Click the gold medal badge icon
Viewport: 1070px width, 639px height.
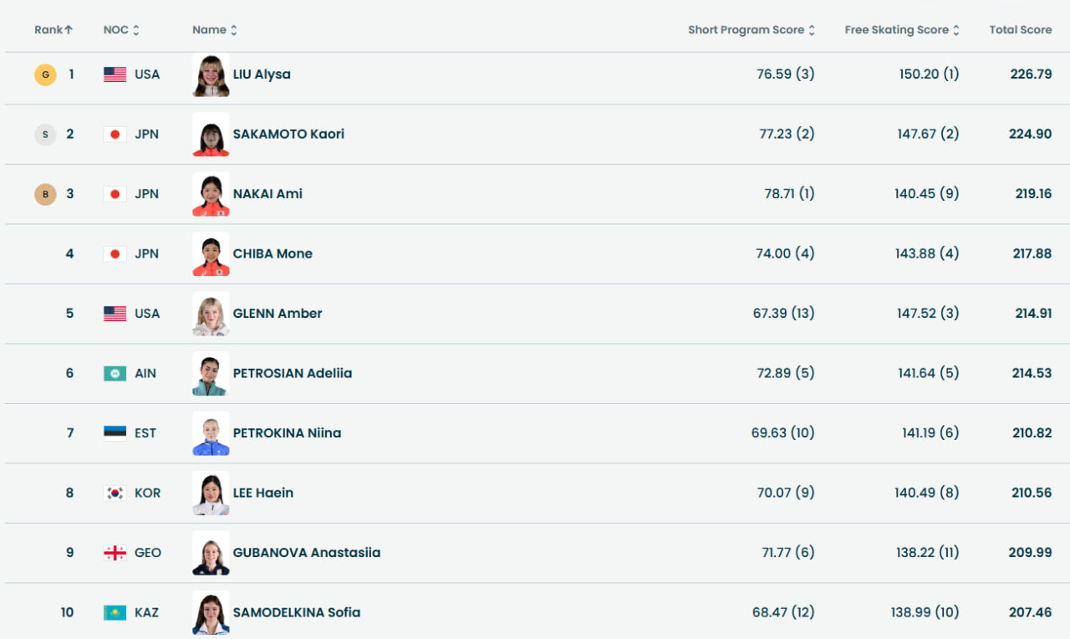[x=45, y=74]
